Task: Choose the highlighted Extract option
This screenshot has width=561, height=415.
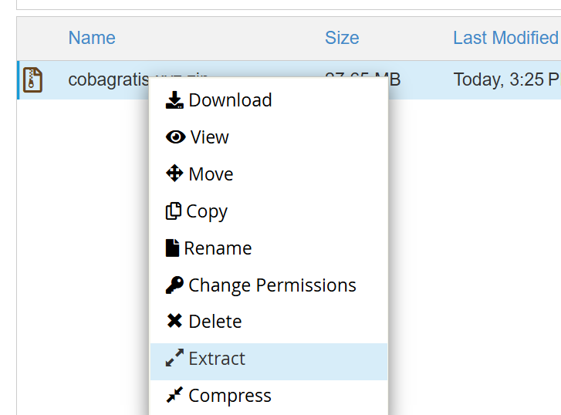Action: (x=217, y=359)
